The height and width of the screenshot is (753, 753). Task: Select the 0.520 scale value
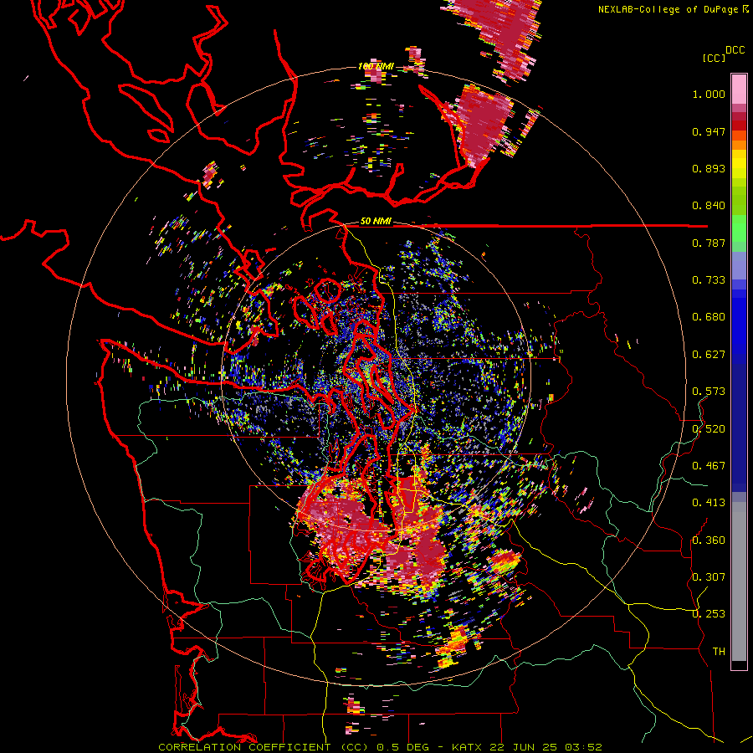pyautogui.click(x=709, y=428)
